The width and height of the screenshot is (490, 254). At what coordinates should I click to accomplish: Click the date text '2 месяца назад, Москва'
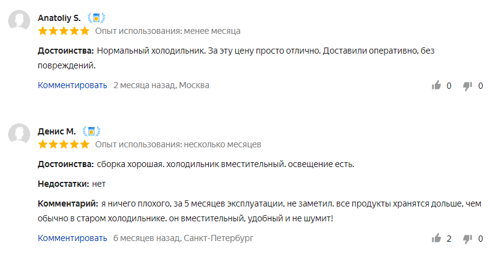click(161, 86)
